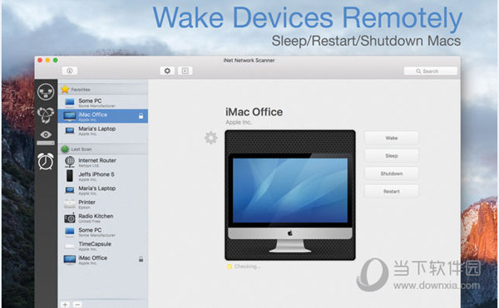Click the Last Scan green icon
Screen dimensions: 499x308
[65, 149]
